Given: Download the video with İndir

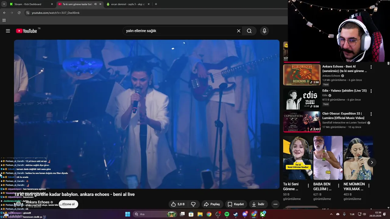Looking at the screenshot, I should click(x=258, y=204).
